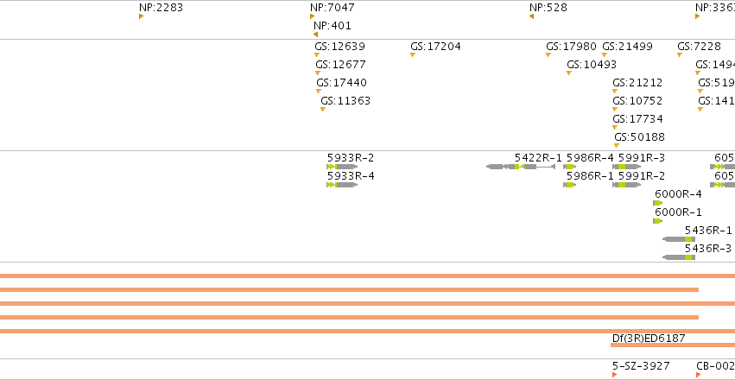Click the 5986R-1 gene model glyph
Screen dimensions: 735x380
[569, 185]
